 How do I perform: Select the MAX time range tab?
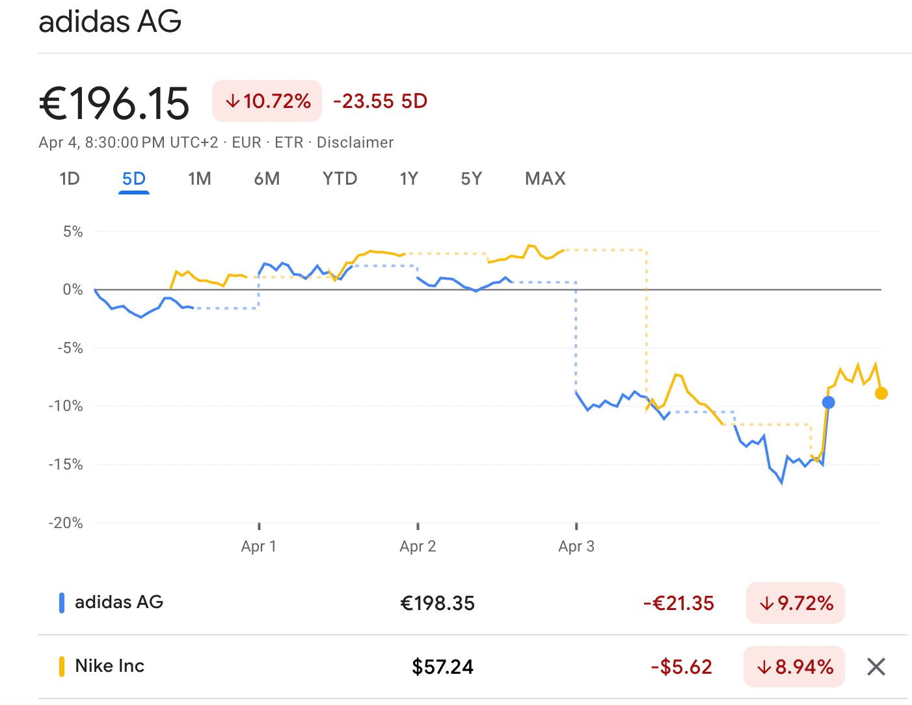click(545, 179)
